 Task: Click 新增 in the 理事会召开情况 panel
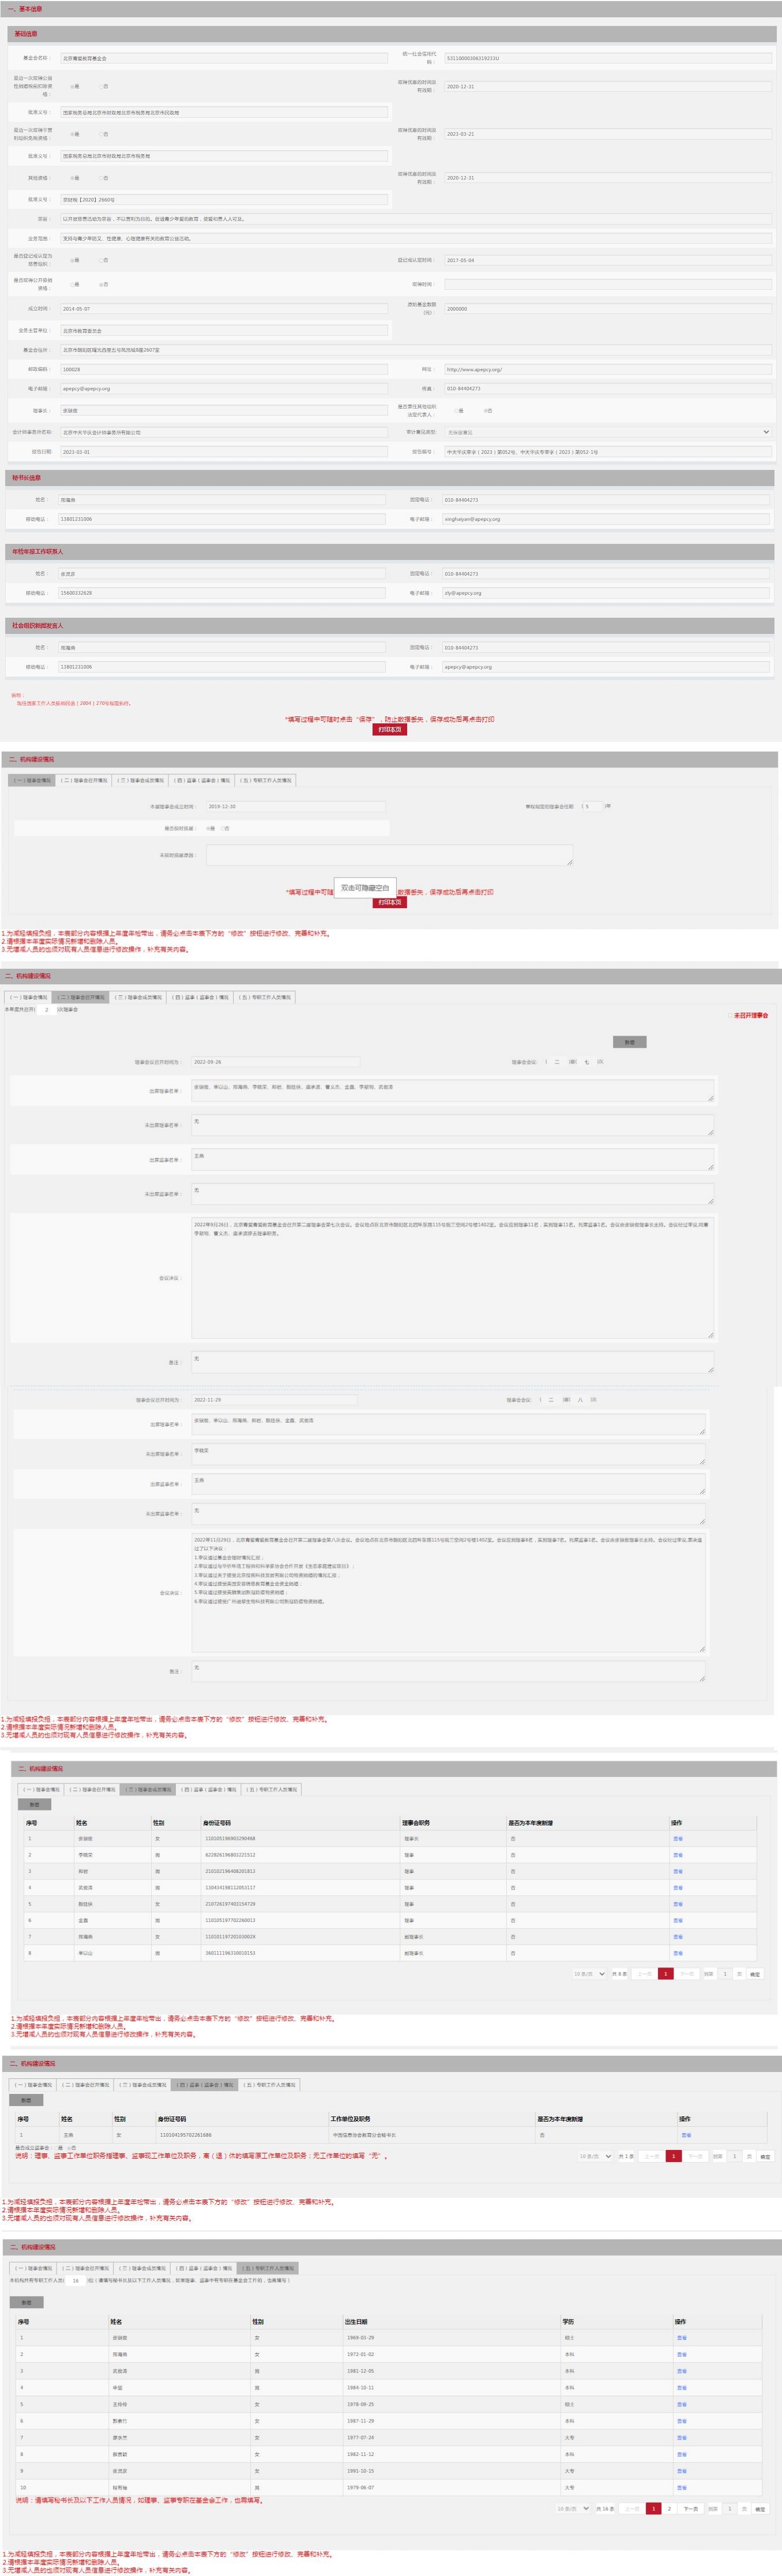629,1042
